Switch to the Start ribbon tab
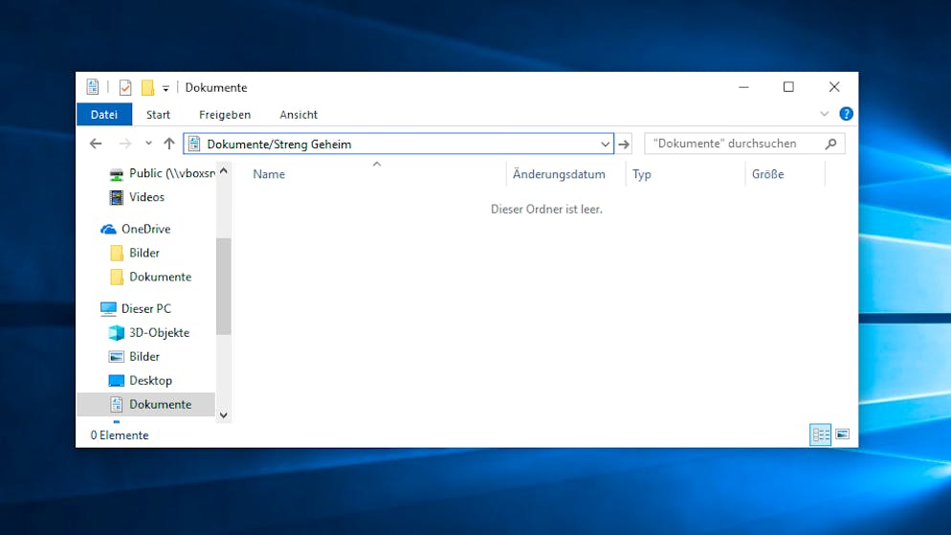 pyautogui.click(x=158, y=115)
